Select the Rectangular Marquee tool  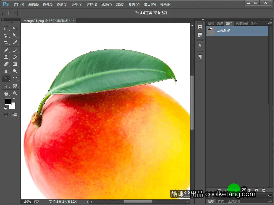[6, 28]
